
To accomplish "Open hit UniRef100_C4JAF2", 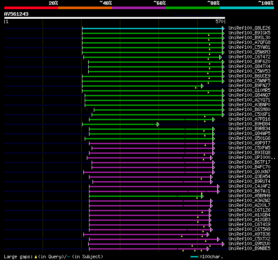I will click(249, 186).
